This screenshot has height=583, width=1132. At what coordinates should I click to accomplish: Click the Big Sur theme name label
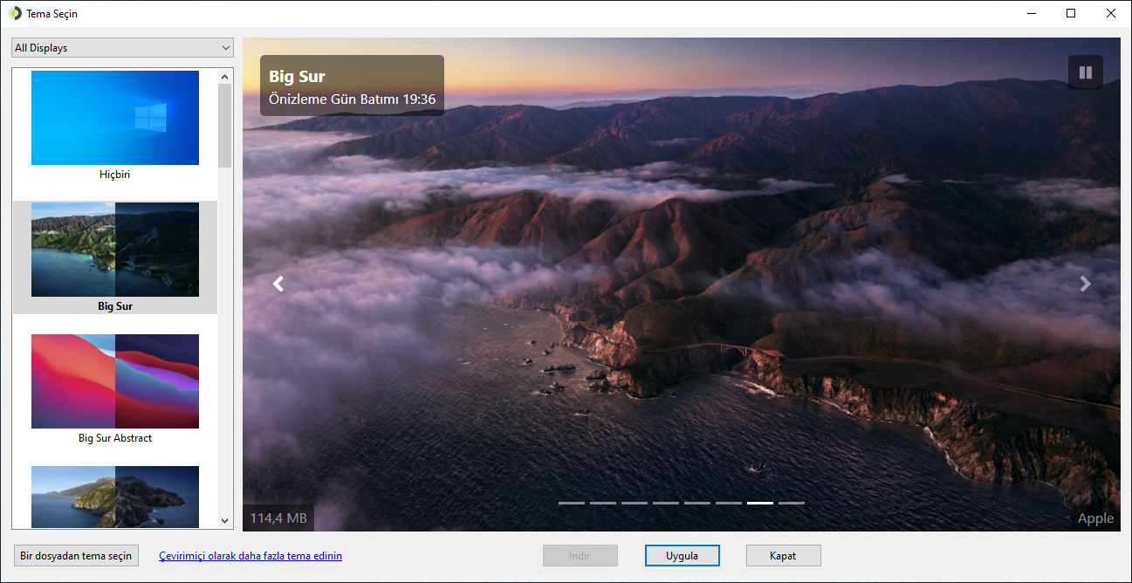click(115, 306)
